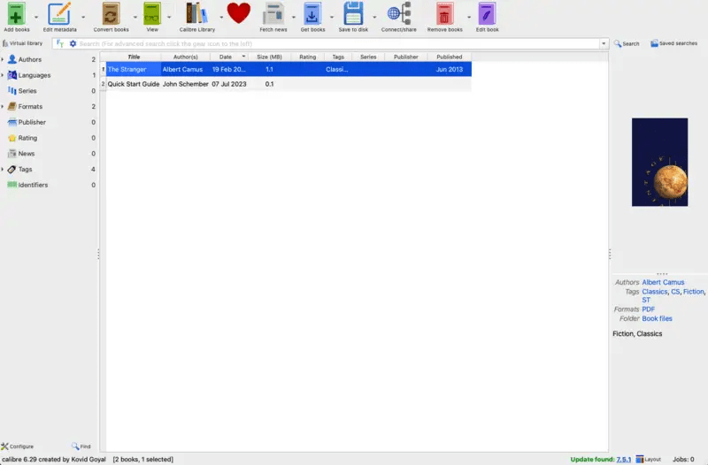The image size is (708, 465).
Task: Expand the Tags category
Action: pos(3,169)
